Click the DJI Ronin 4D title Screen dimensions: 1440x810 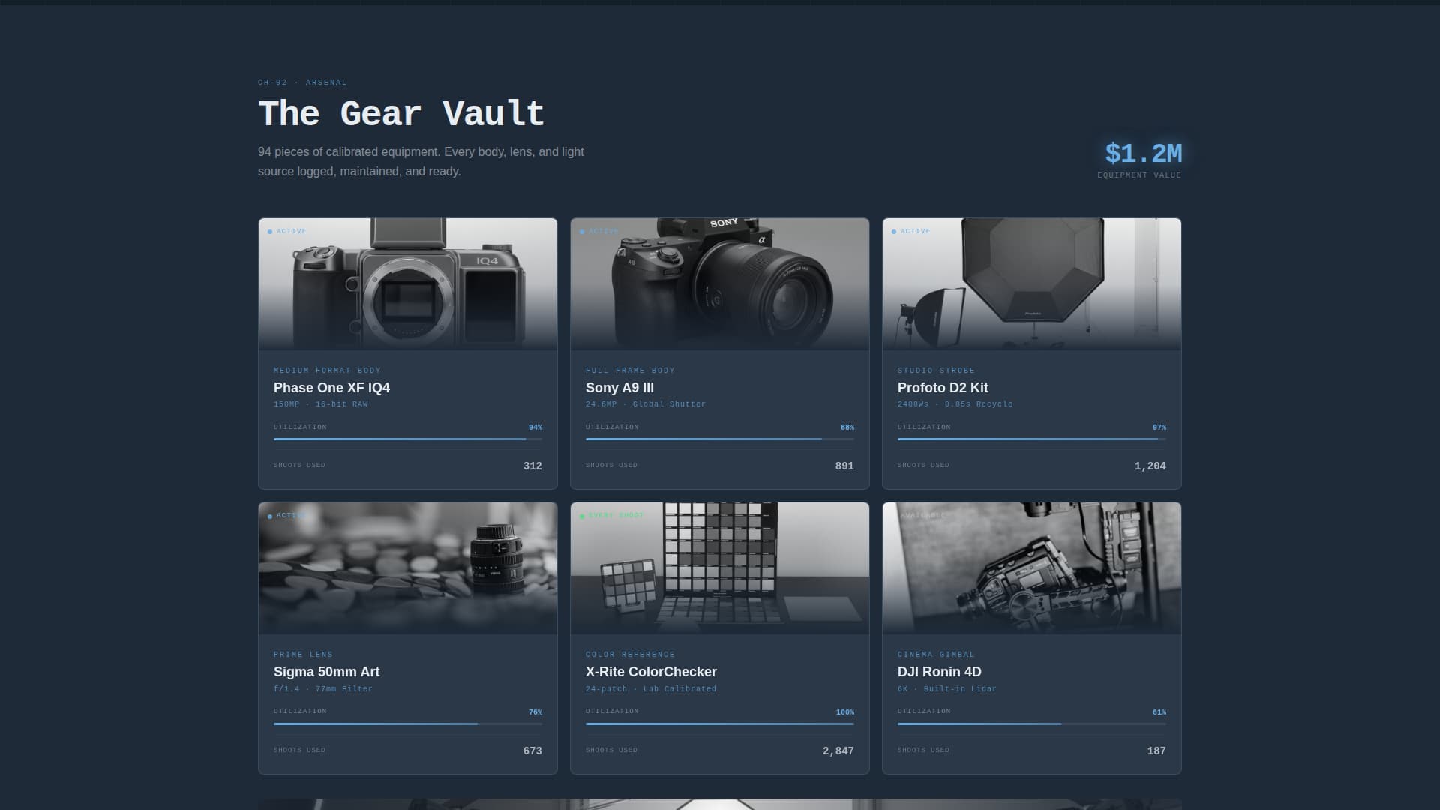(939, 672)
